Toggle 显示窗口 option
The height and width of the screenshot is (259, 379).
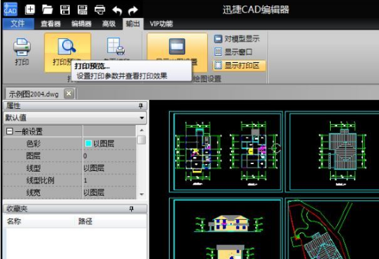pos(234,52)
